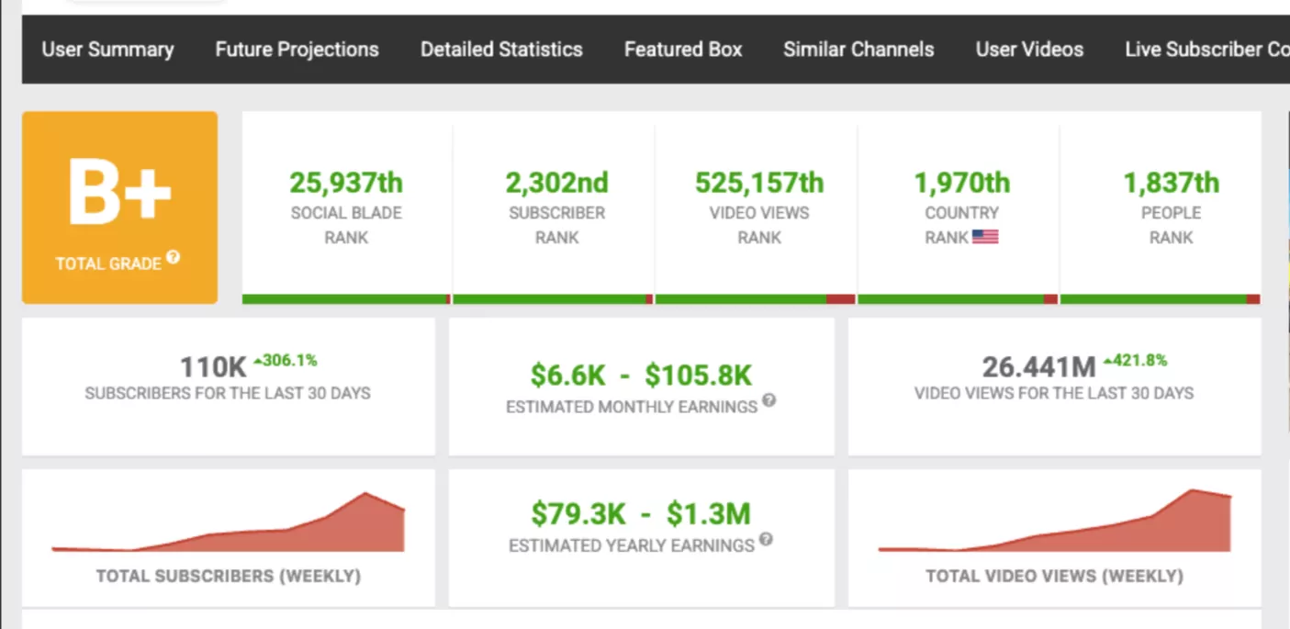Open the User Videos tab
1290x629 pixels.
(1029, 50)
